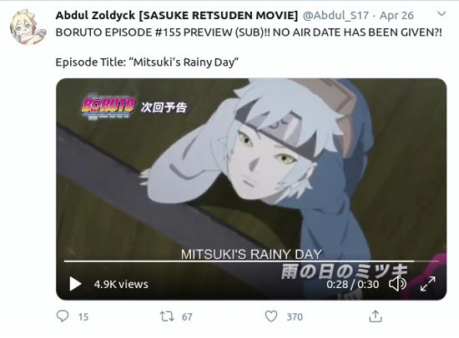
Task: Open the Apr 26 tweet timestamp
Action: (396, 15)
